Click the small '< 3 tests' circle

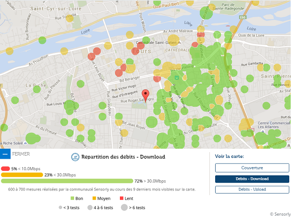[x=60, y=207]
